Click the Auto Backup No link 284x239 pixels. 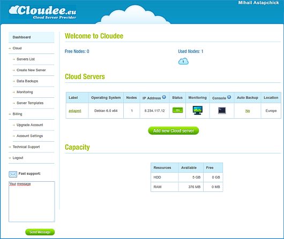248,111
